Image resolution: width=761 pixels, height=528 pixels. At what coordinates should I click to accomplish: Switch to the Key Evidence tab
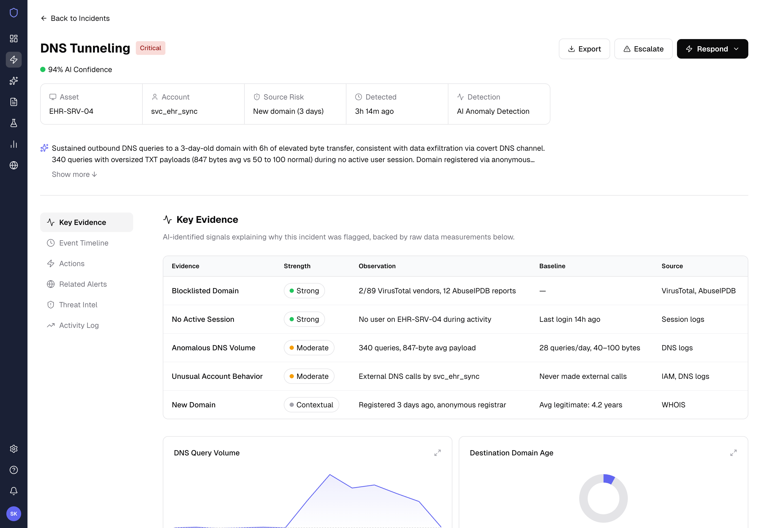point(86,222)
